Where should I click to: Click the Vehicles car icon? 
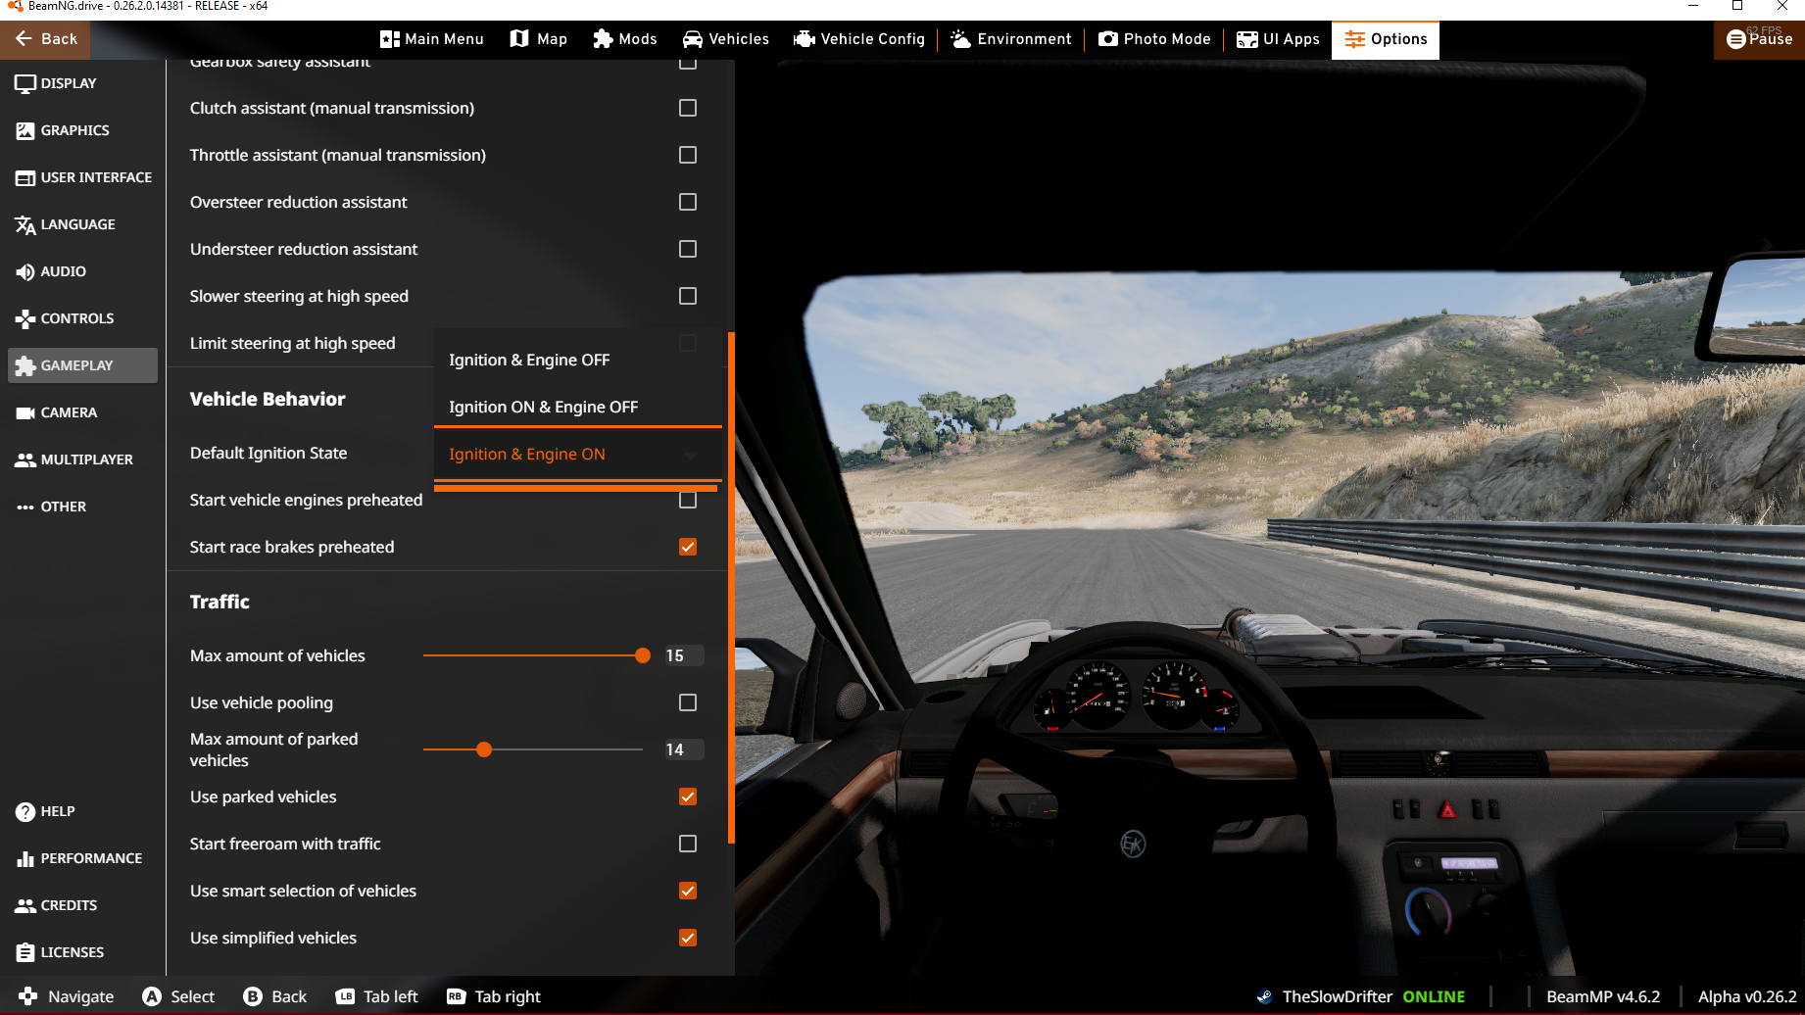point(693,39)
